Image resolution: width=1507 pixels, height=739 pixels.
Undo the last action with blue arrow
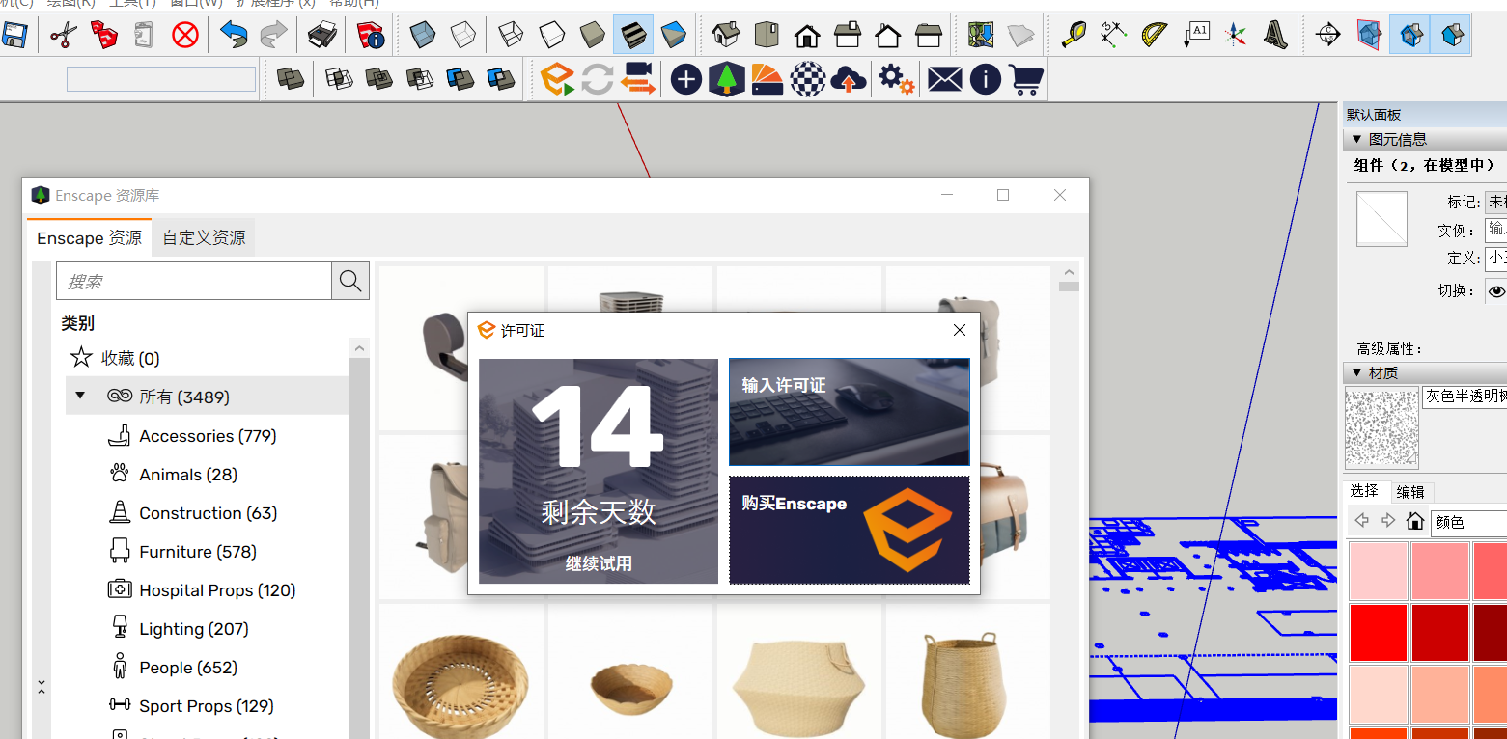click(234, 36)
